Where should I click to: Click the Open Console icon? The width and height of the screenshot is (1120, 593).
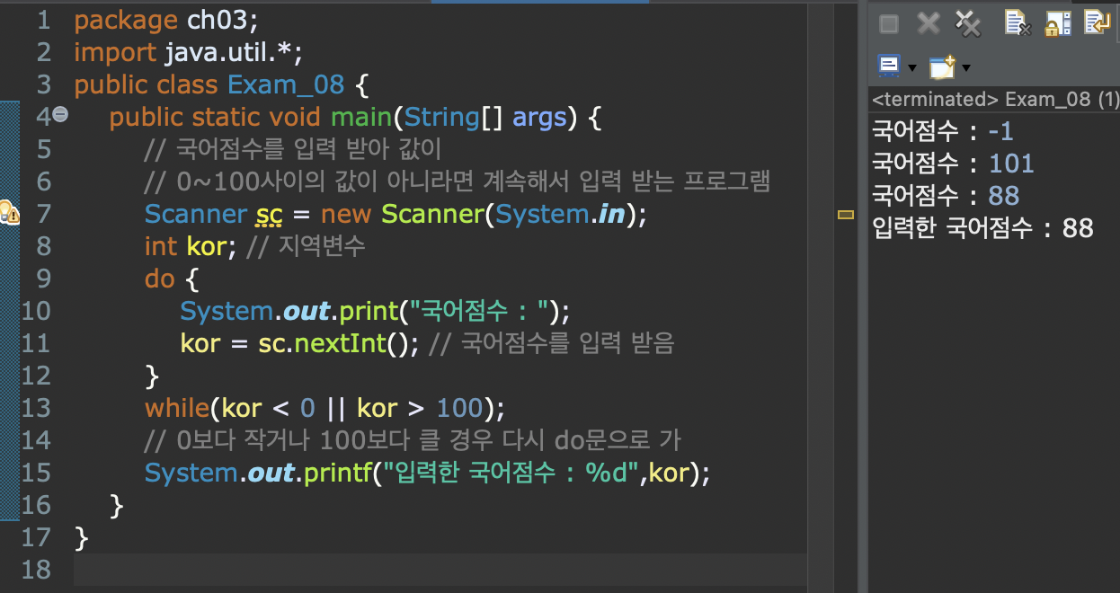941,66
